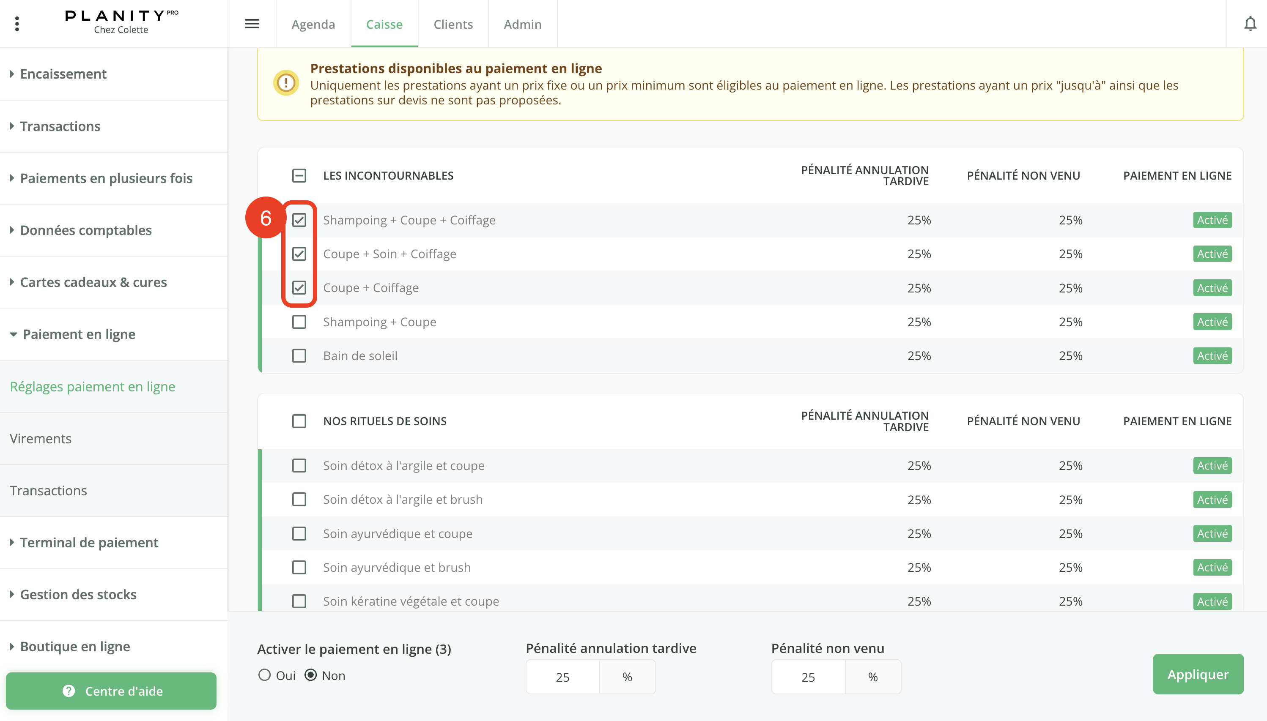Expand the Encaissement section
This screenshot has width=1267, height=721.
(63, 74)
